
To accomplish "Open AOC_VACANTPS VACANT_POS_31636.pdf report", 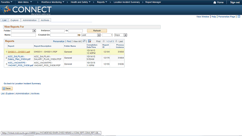I will pos(20,64).
